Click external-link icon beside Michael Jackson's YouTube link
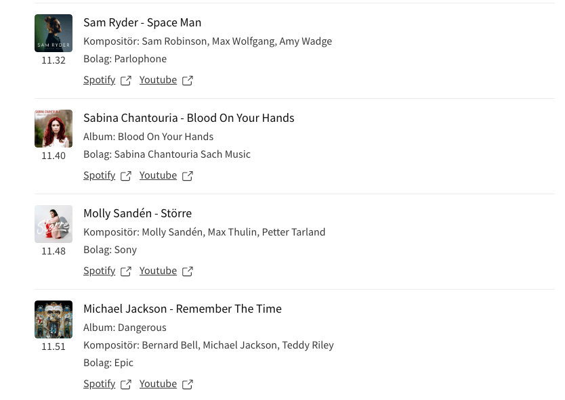The image size is (565, 400). [188, 384]
